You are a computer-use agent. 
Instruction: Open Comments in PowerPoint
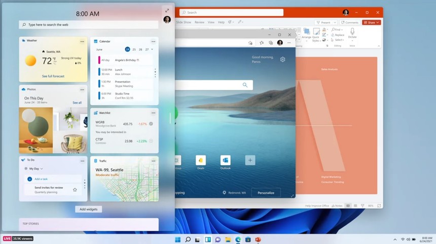click(349, 22)
